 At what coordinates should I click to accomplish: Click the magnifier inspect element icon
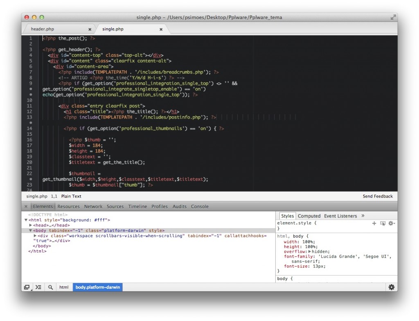tap(50, 287)
